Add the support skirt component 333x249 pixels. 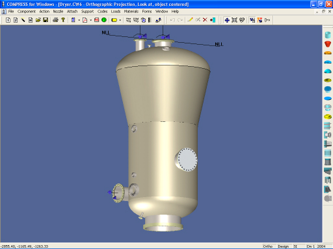coord(328,162)
